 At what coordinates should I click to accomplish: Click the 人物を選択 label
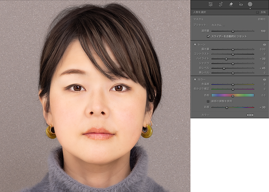pos(198,12)
